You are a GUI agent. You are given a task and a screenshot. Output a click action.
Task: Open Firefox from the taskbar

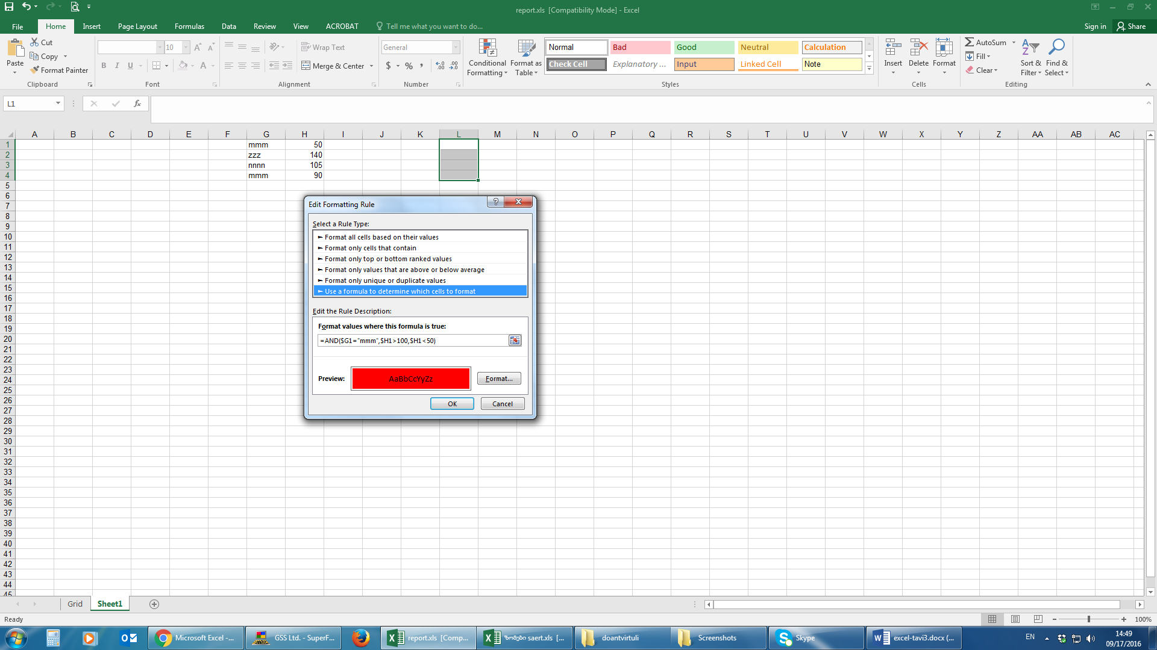pyautogui.click(x=361, y=638)
